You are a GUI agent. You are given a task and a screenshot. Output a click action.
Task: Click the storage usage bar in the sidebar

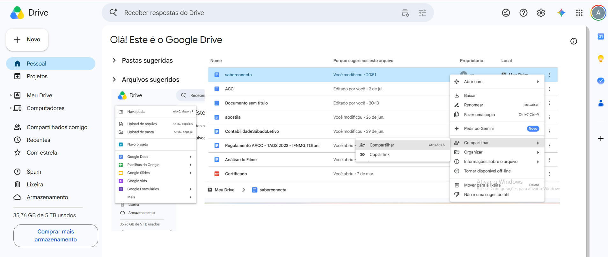[48, 207]
